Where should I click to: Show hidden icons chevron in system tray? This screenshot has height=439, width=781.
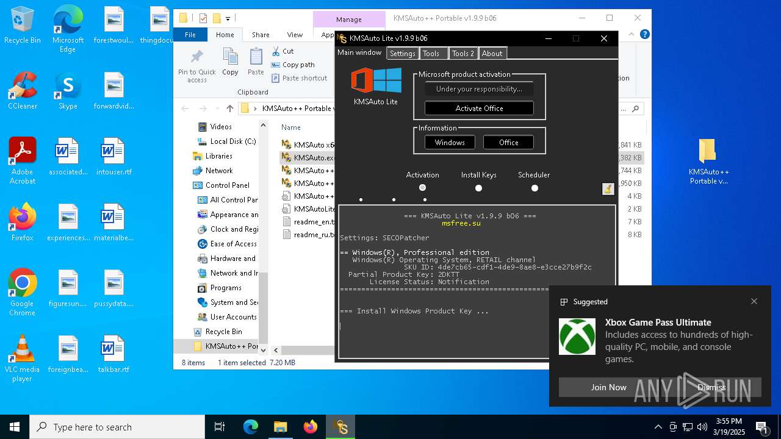click(658, 427)
